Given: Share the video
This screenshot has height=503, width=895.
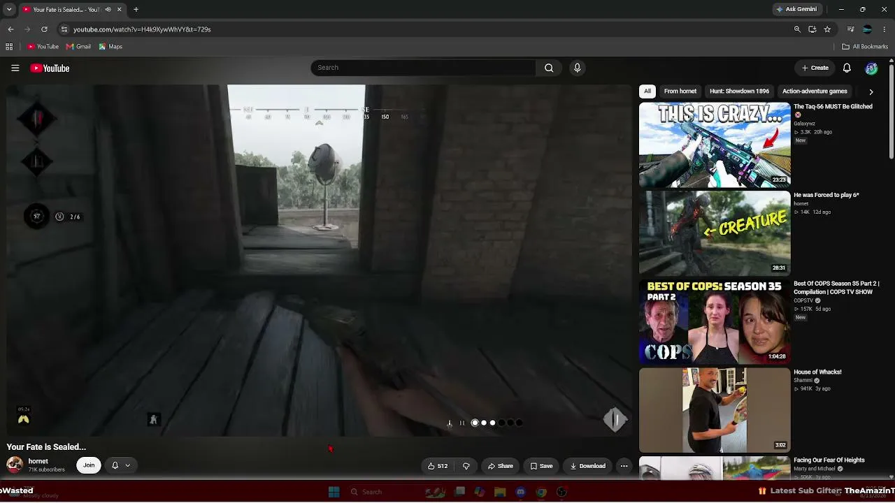Looking at the screenshot, I should pos(501,466).
